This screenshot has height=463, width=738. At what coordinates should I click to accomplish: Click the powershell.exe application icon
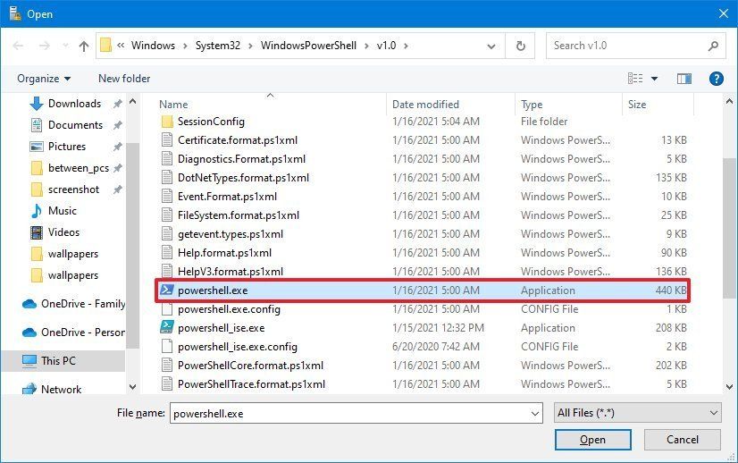coord(166,290)
